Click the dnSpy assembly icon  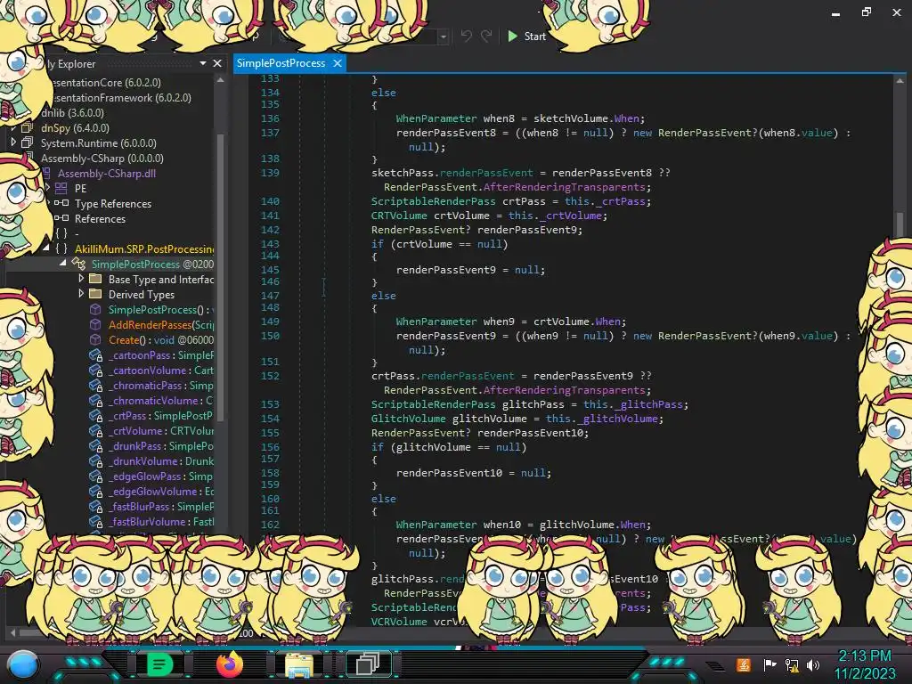27,127
